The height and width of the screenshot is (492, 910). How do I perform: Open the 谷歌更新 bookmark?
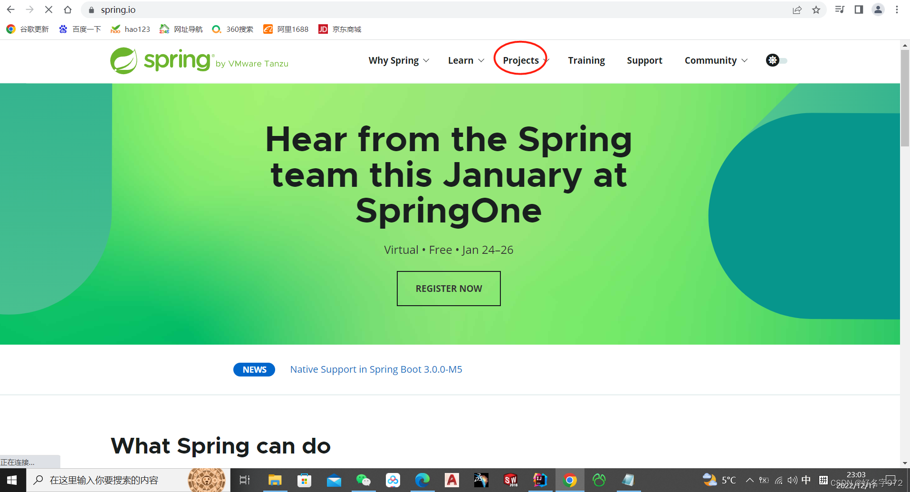pos(28,29)
